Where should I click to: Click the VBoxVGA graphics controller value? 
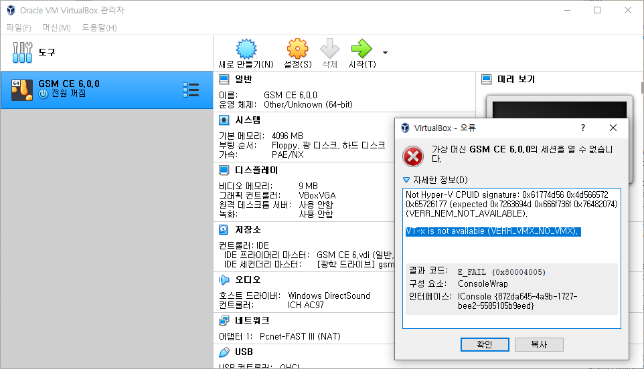click(x=317, y=195)
